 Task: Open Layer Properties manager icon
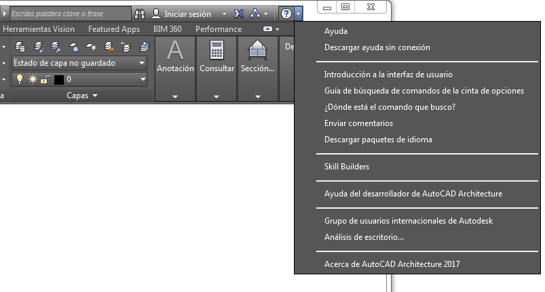coord(20,47)
